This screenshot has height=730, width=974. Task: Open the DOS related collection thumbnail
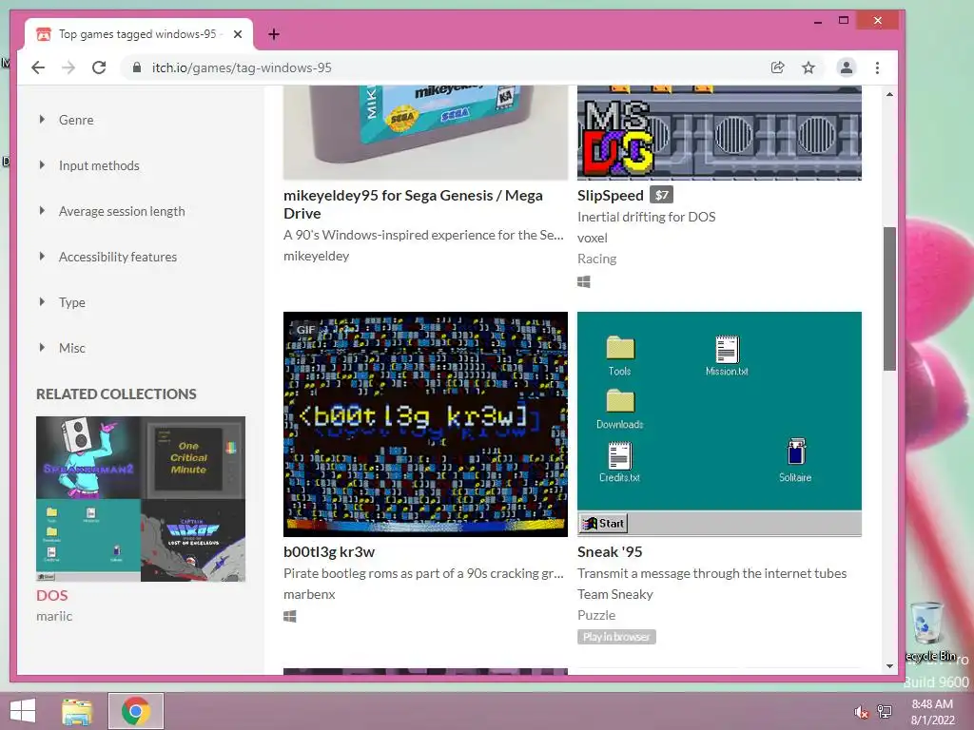coord(141,499)
